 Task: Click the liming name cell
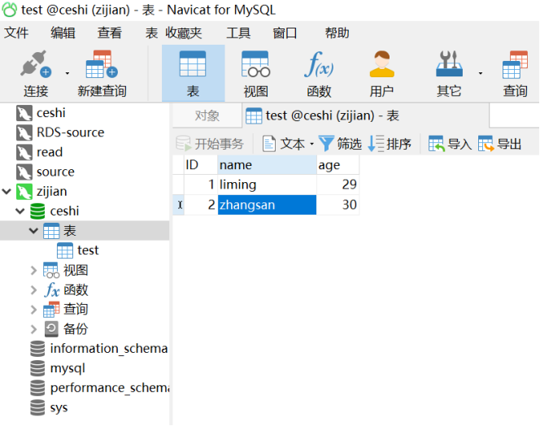point(266,185)
